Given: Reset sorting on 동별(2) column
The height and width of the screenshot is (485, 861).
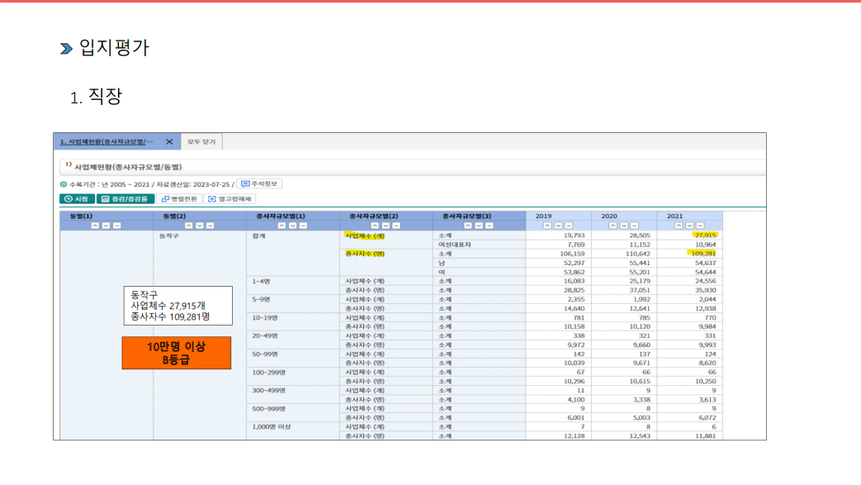Looking at the screenshot, I should pos(210,226).
